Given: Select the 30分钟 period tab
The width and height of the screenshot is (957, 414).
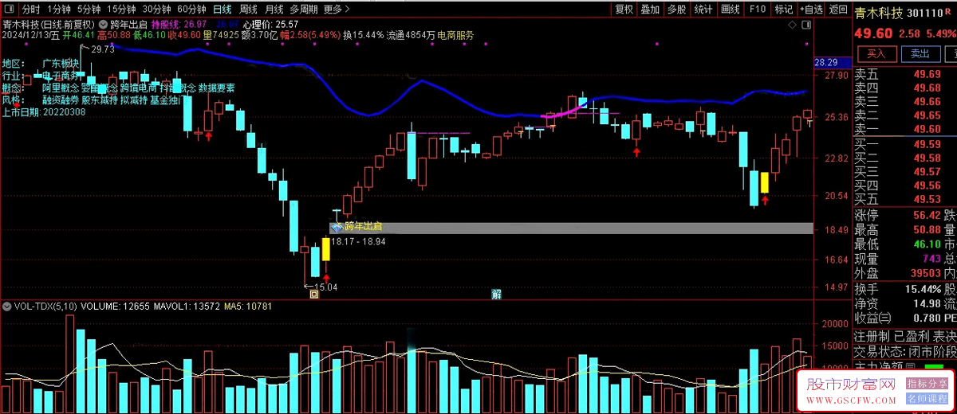Looking at the screenshot, I should coord(156,10).
